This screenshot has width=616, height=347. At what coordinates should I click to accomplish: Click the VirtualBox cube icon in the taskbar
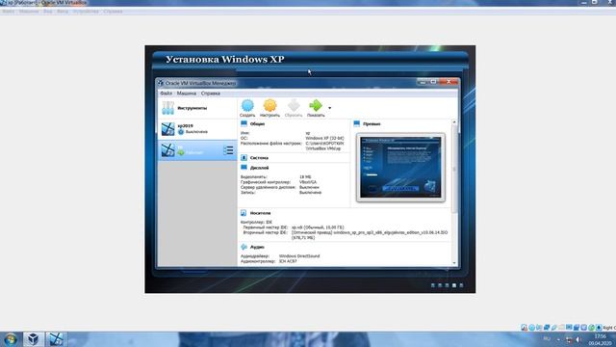click(33, 339)
